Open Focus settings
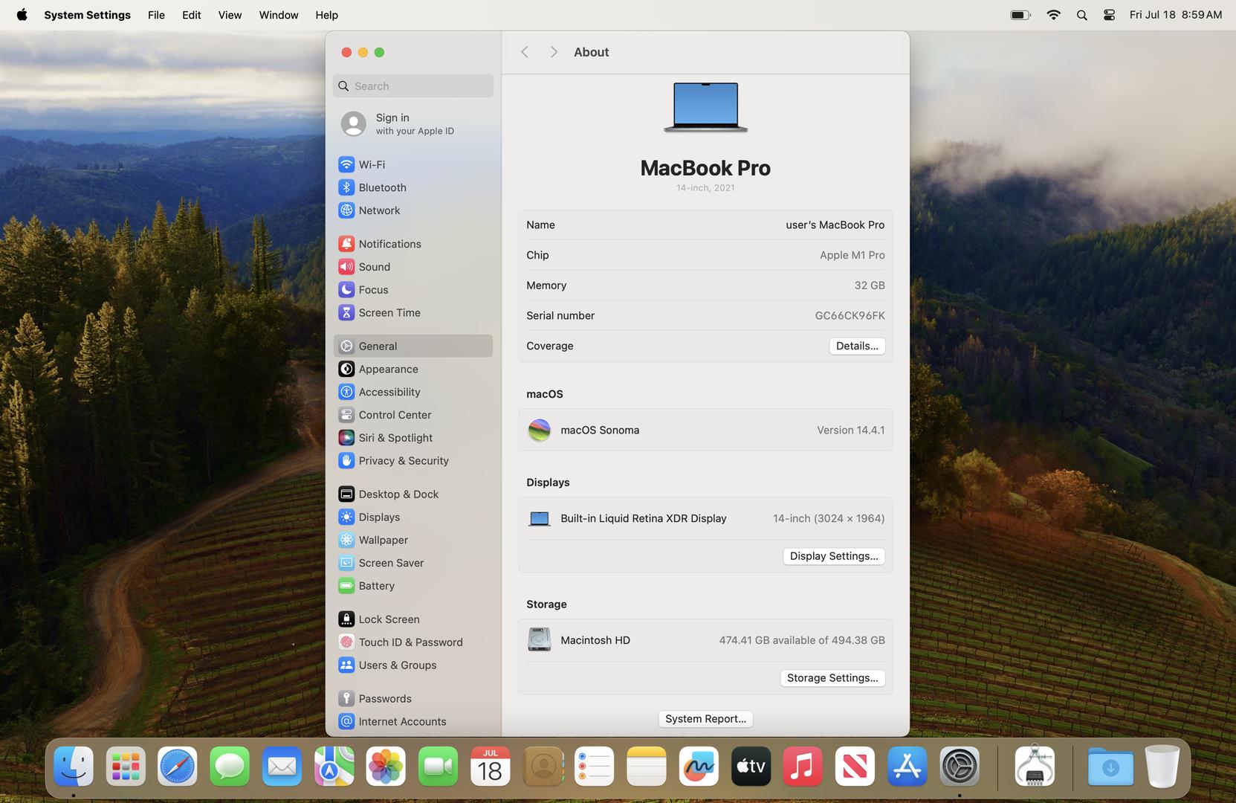Image resolution: width=1236 pixels, height=803 pixels. point(412,290)
